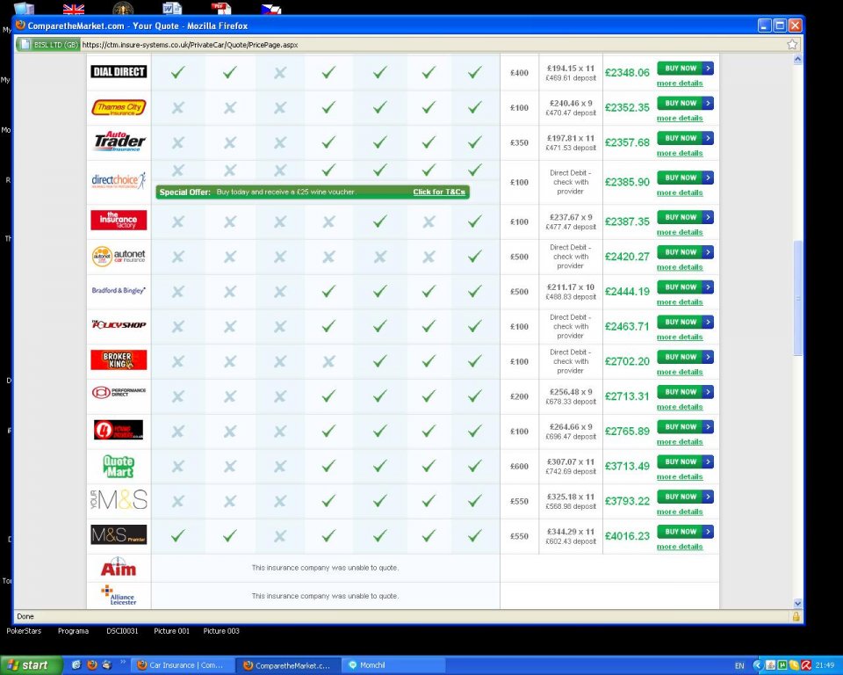The height and width of the screenshot is (675, 843).
Task: Click the autonet car insurance logo
Action: tap(119, 257)
